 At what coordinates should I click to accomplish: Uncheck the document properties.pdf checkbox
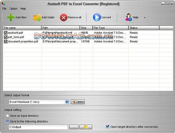tap(6, 41)
